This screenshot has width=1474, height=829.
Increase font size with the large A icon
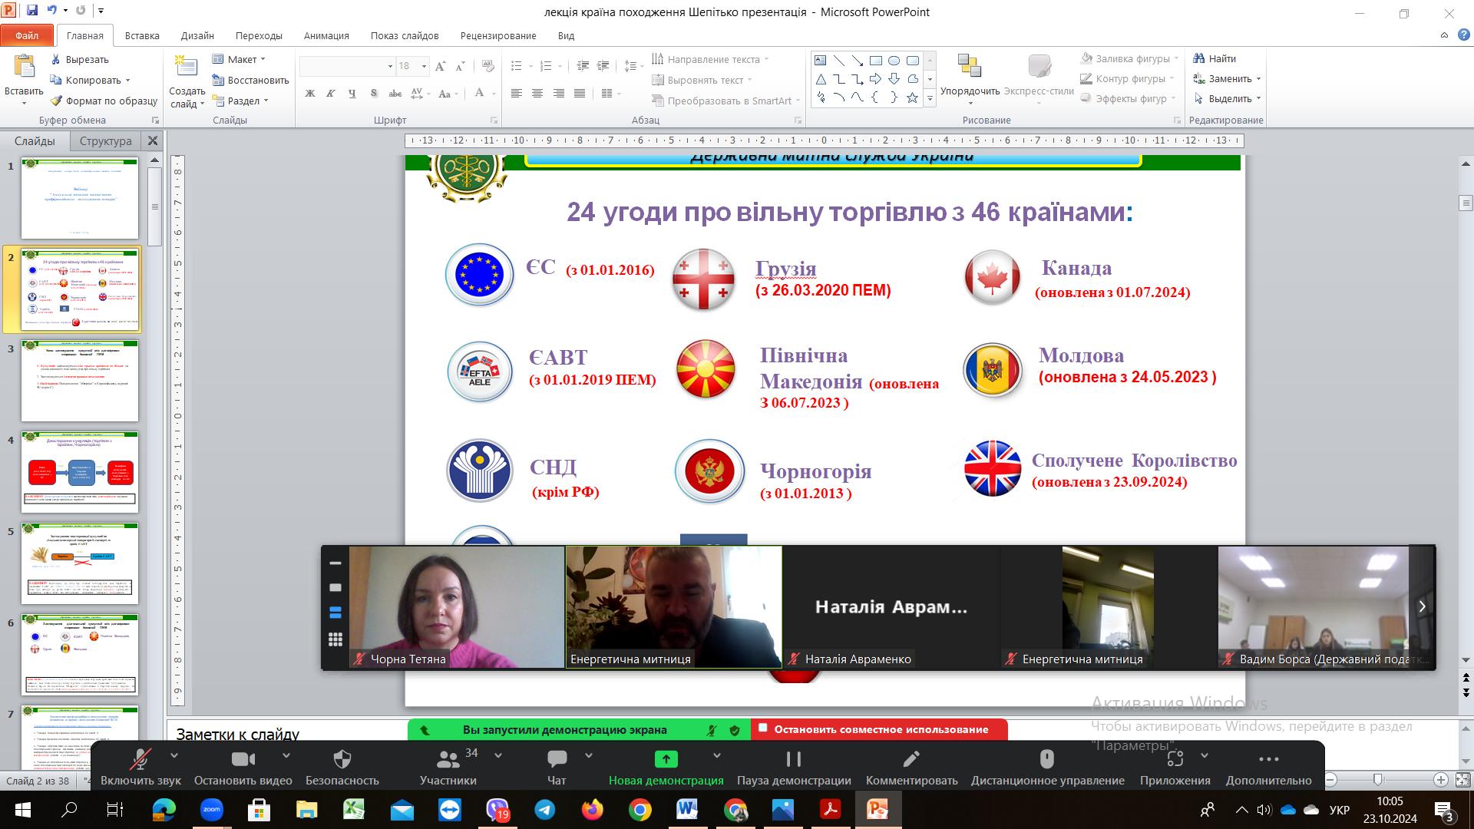[441, 66]
